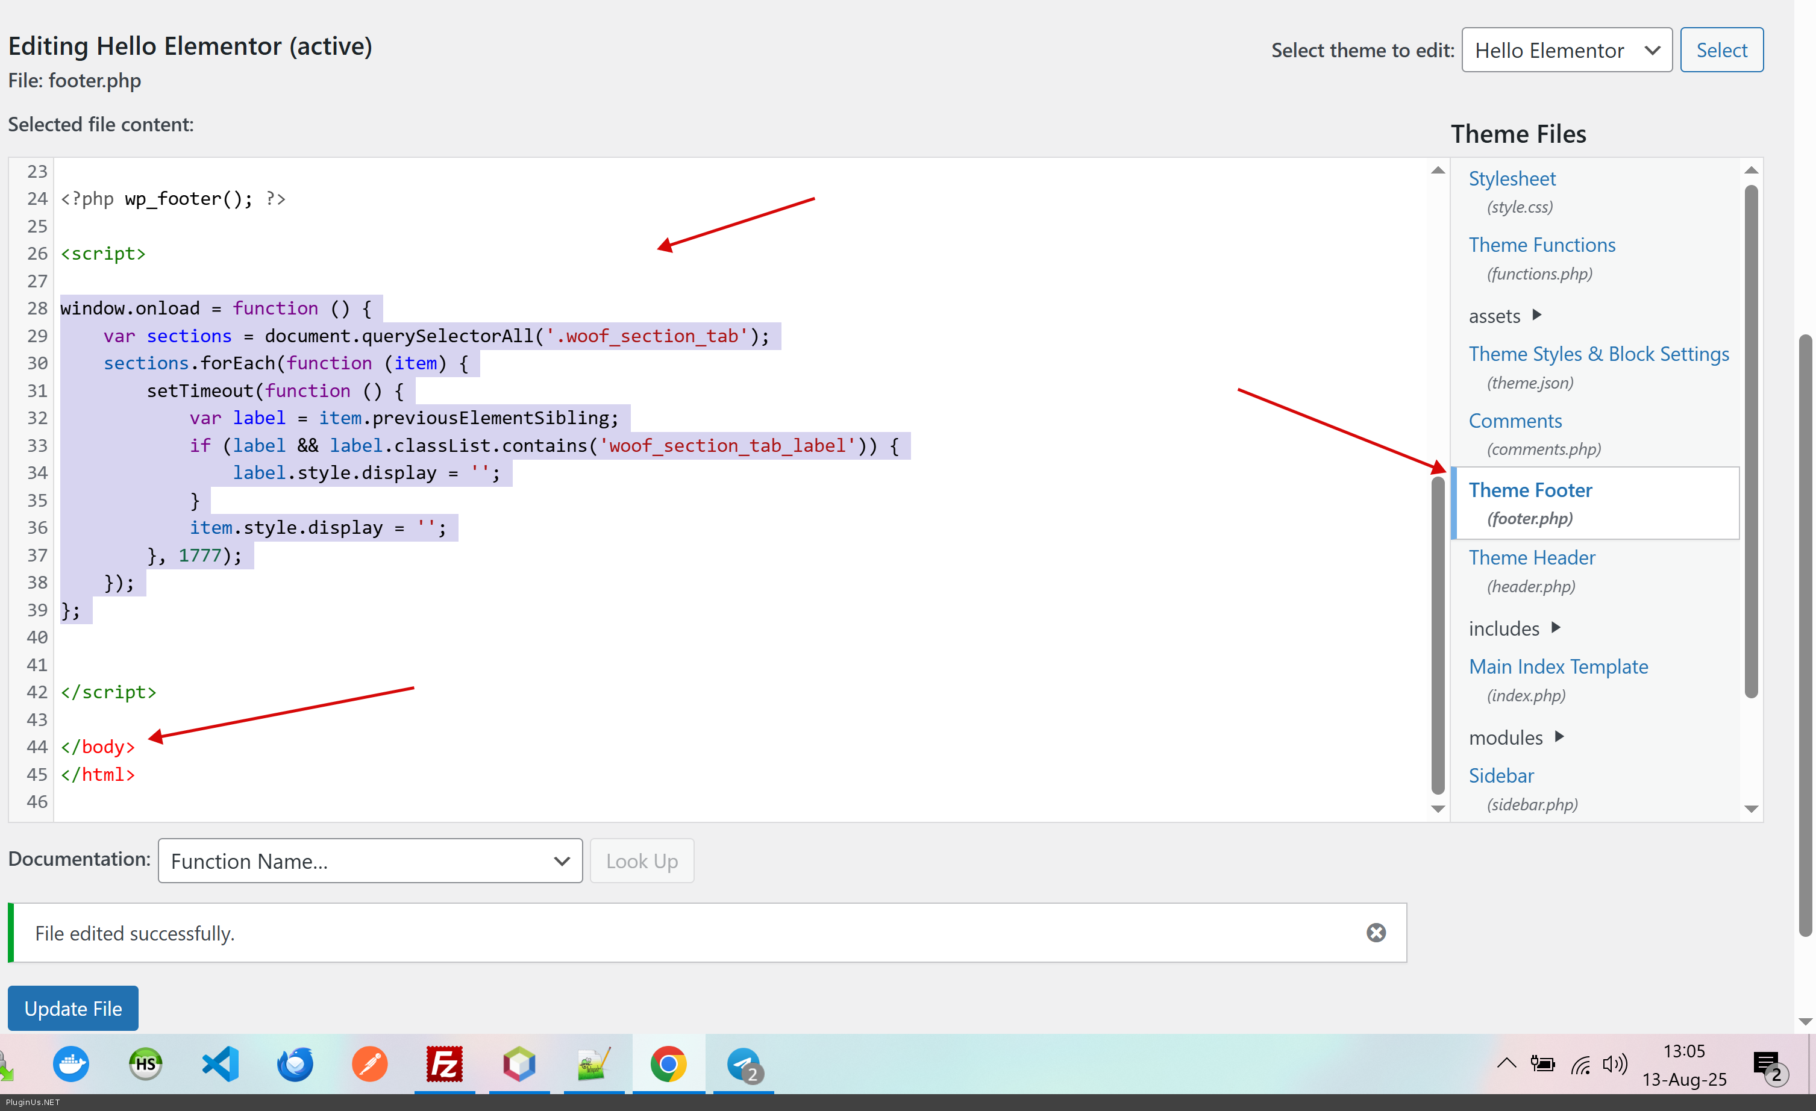Open the Windows notification center icon

1767,1064
